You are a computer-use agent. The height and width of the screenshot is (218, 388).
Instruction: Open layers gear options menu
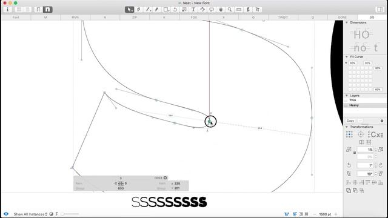[382, 121]
